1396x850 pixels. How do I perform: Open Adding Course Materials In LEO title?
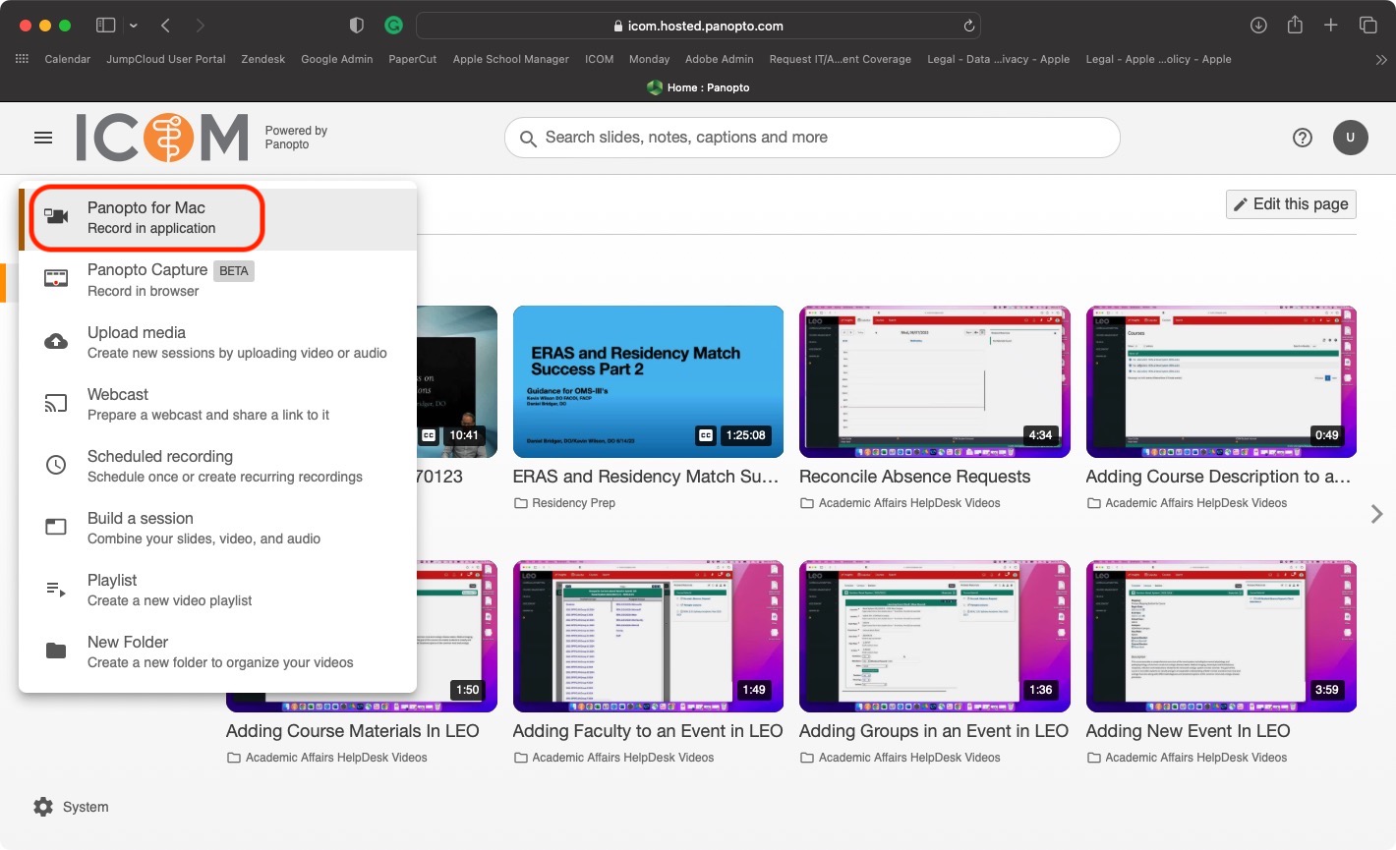point(353,731)
